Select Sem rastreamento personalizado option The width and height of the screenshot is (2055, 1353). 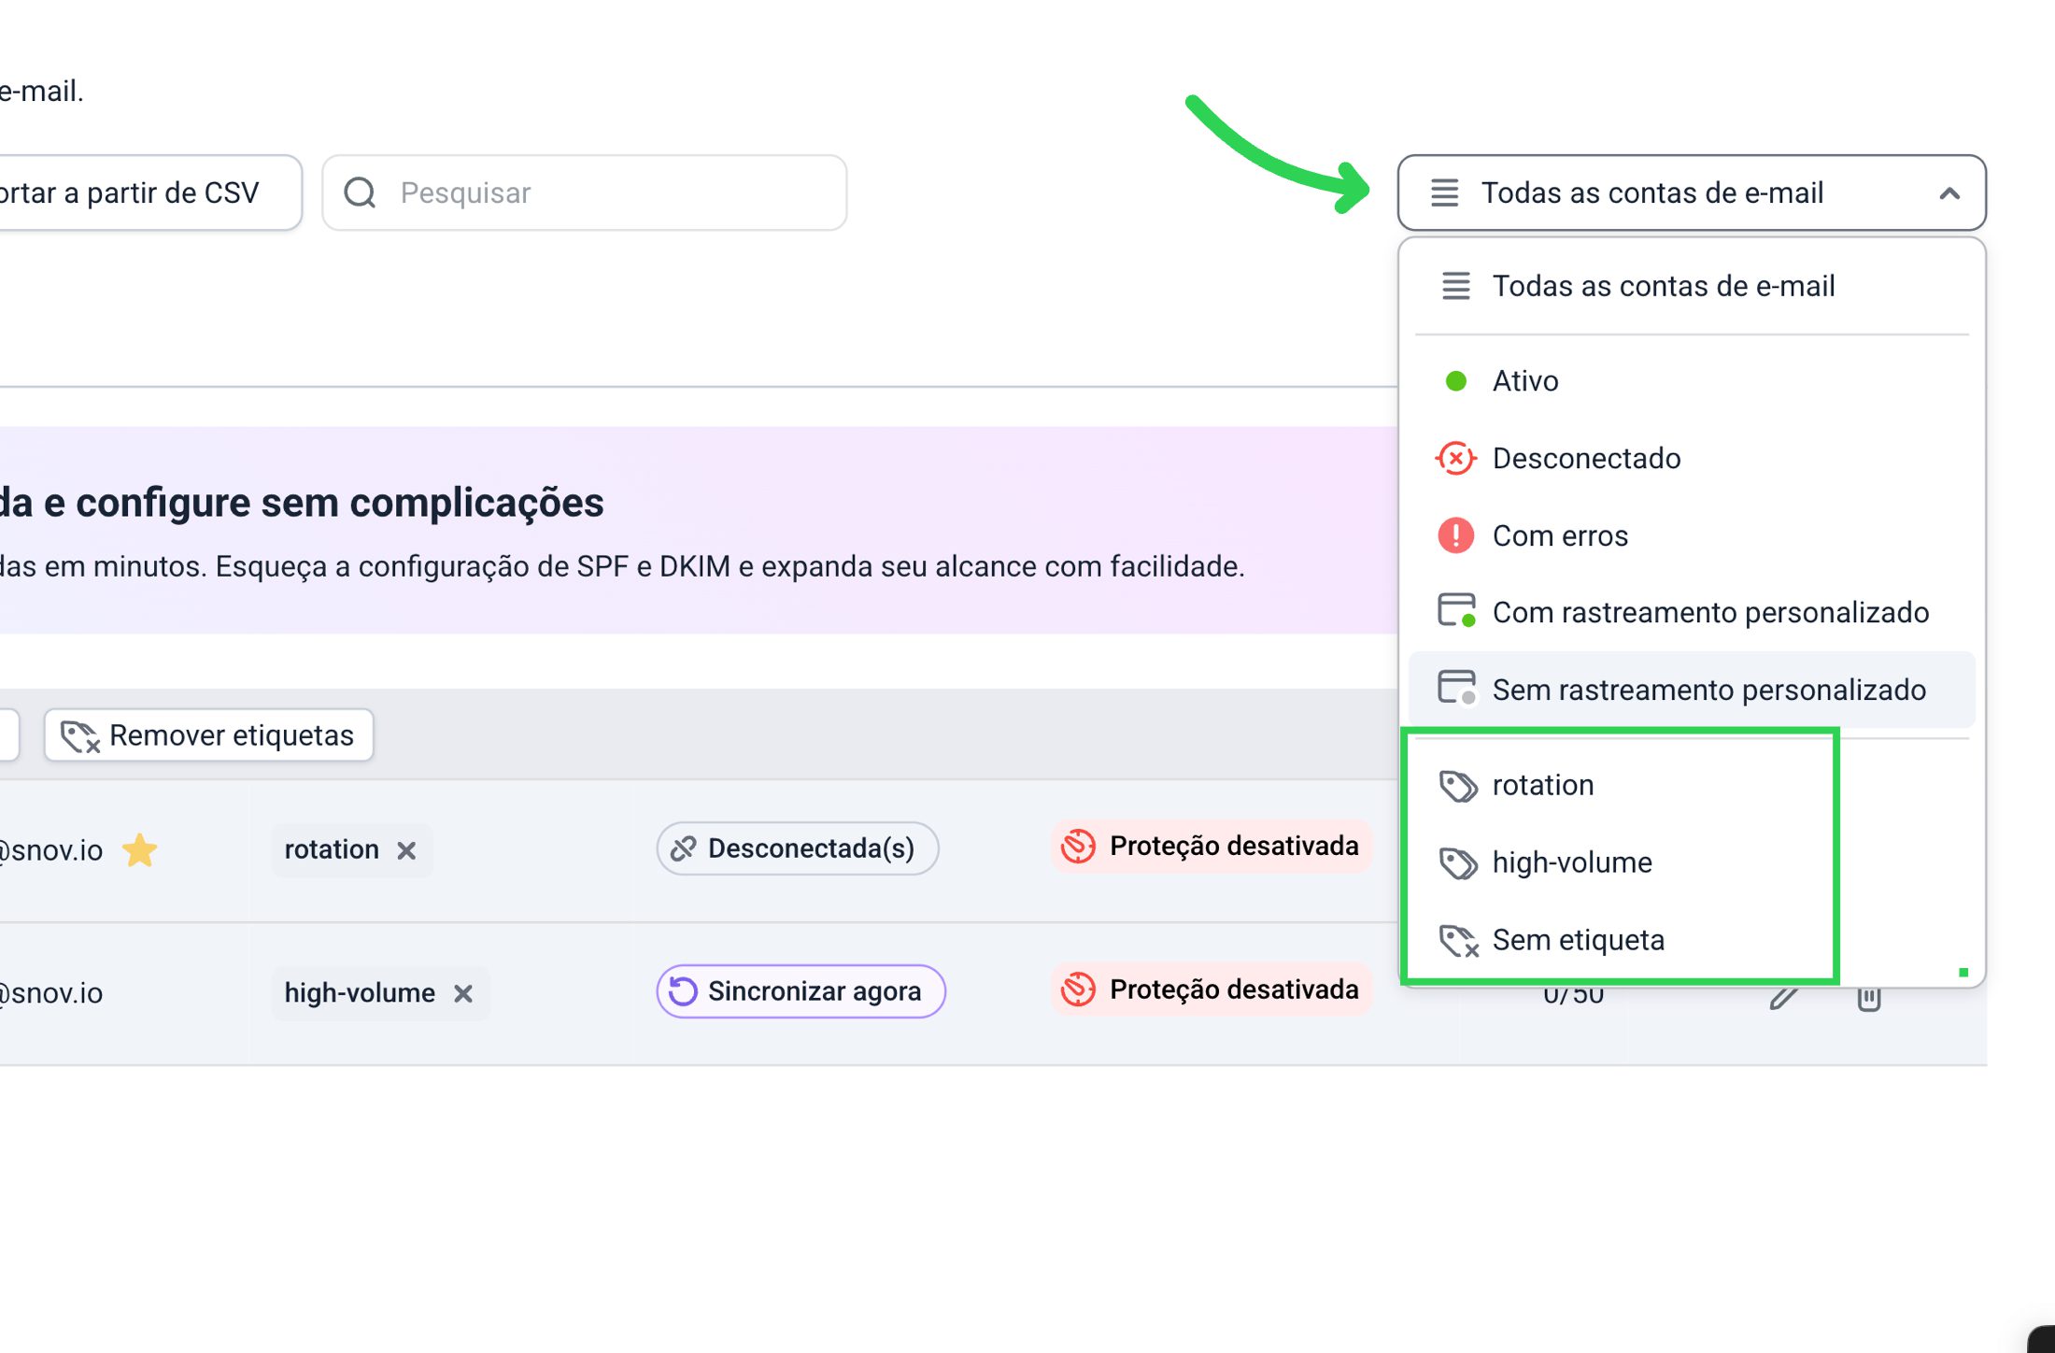click(x=1708, y=691)
